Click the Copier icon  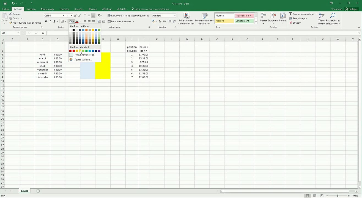[x=11, y=18]
